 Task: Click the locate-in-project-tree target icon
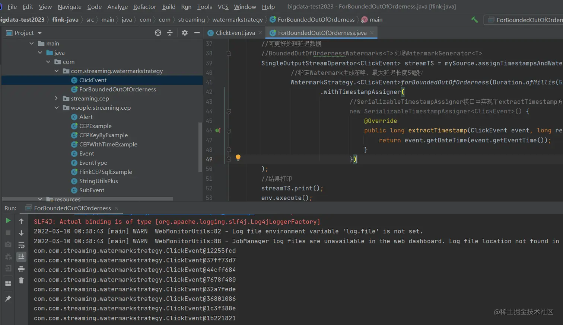click(158, 33)
